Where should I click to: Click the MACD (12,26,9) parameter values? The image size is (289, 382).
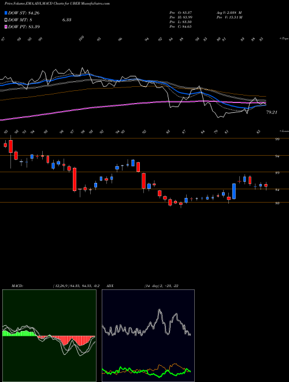[76, 286]
